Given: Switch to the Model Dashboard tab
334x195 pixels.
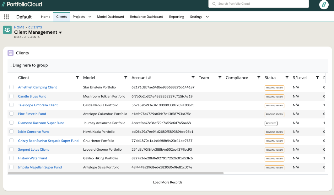Looking at the screenshot, I should point(110,17).
